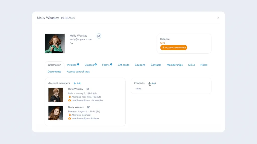Open the Contacts tab

tap(156, 65)
